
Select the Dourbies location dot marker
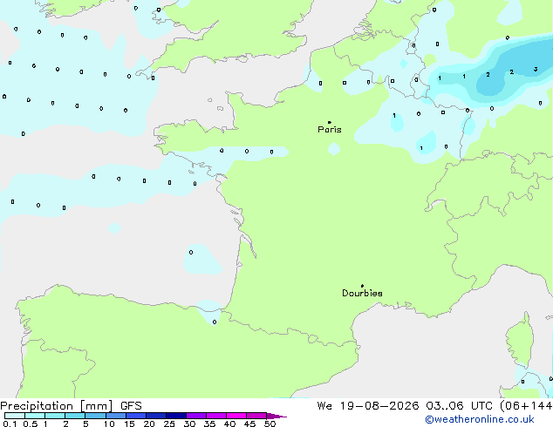coord(362,286)
